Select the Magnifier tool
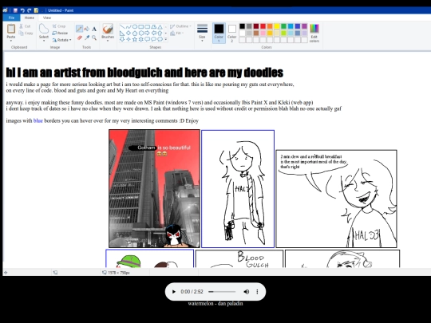The width and height of the screenshot is (431, 323). click(x=94, y=37)
